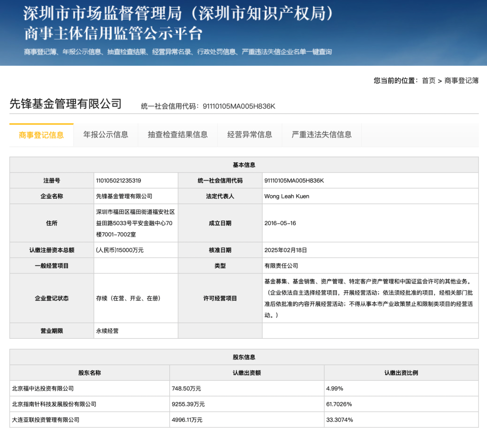Open the 年报公示信息 tab
487x434 pixels.
[106, 135]
